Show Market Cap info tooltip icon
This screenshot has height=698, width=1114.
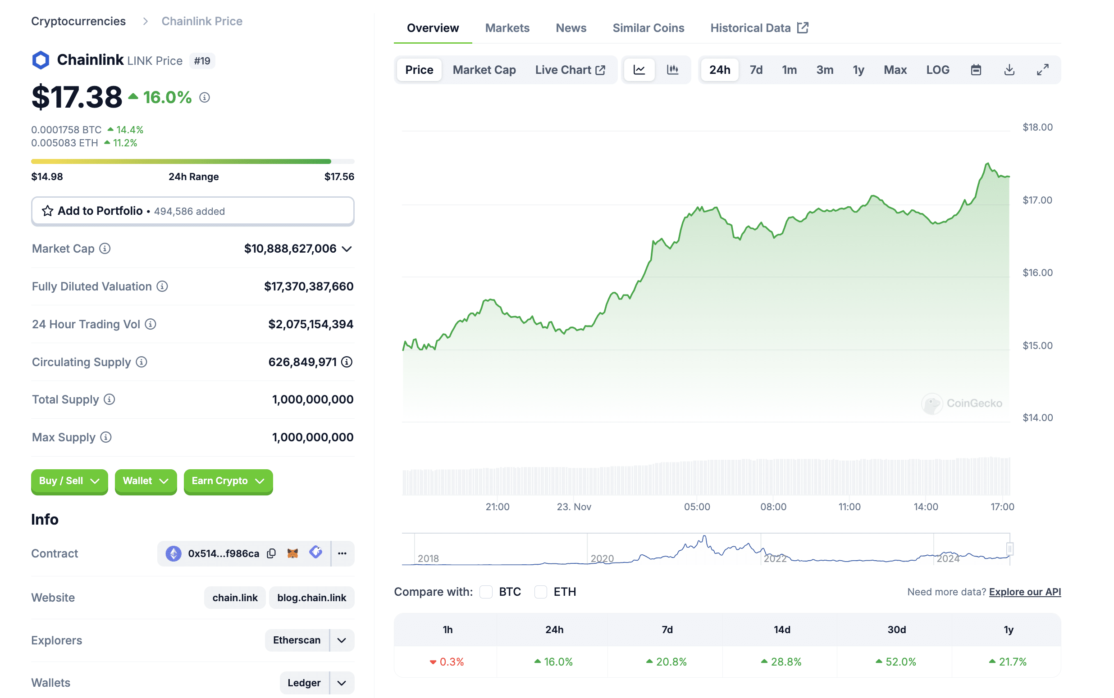point(105,249)
